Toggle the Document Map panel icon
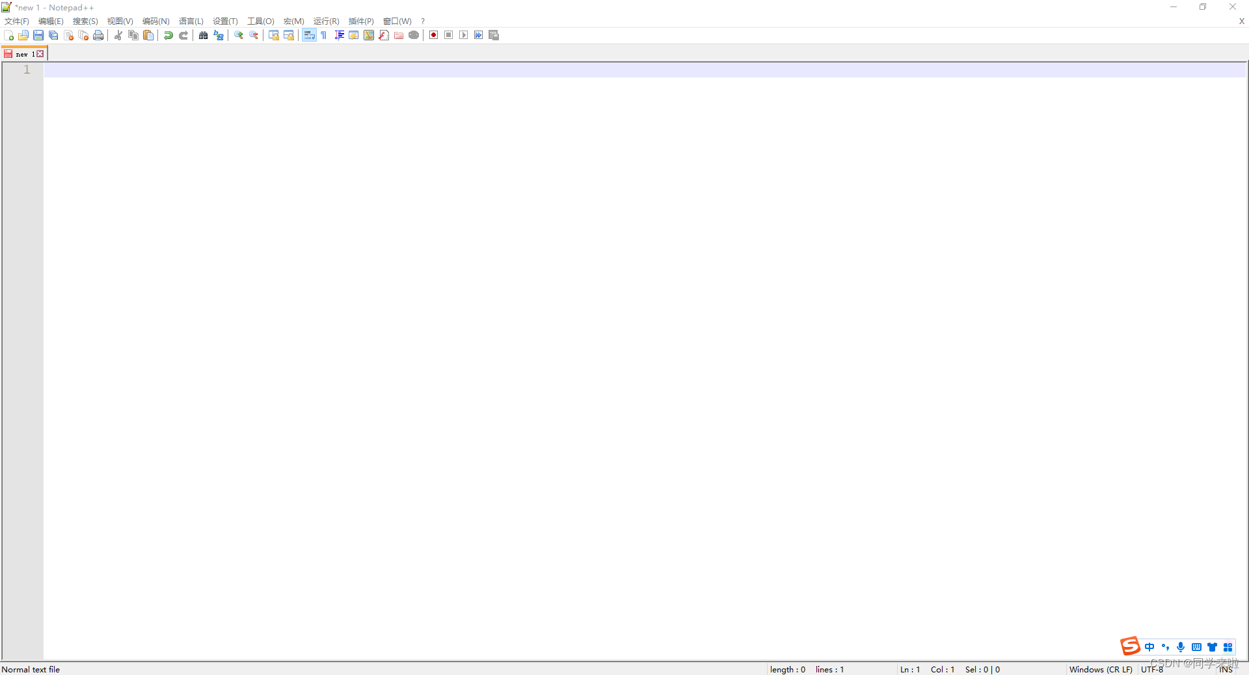The width and height of the screenshot is (1249, 675). [x=369, y=35]
